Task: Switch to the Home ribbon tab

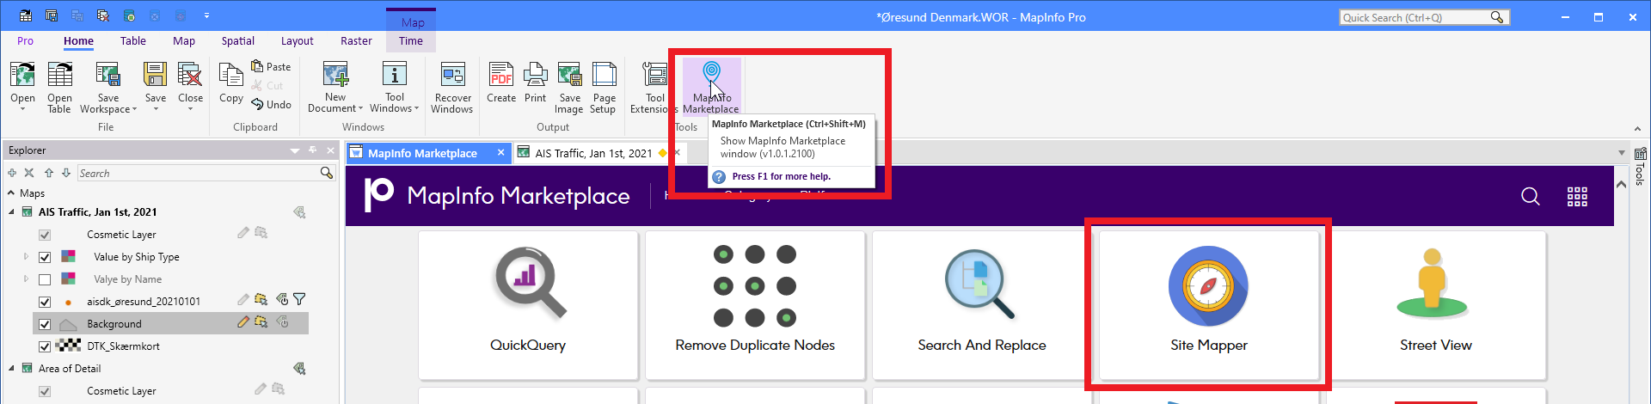Action: [78, 40]
